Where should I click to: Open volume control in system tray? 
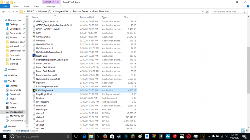tap(226, 136)
